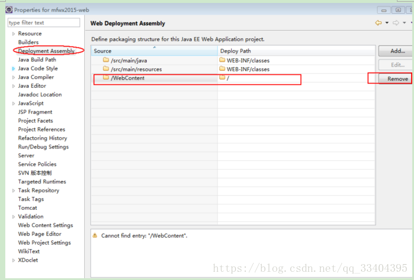This screenshot has width=414, height=280.
Task: Select Task Tags in the tree
Action: 31,199
